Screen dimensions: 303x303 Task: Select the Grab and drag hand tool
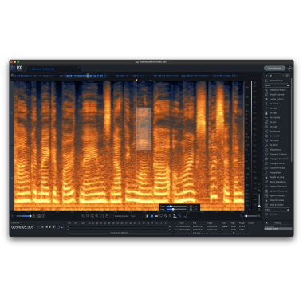pos(107,216)
